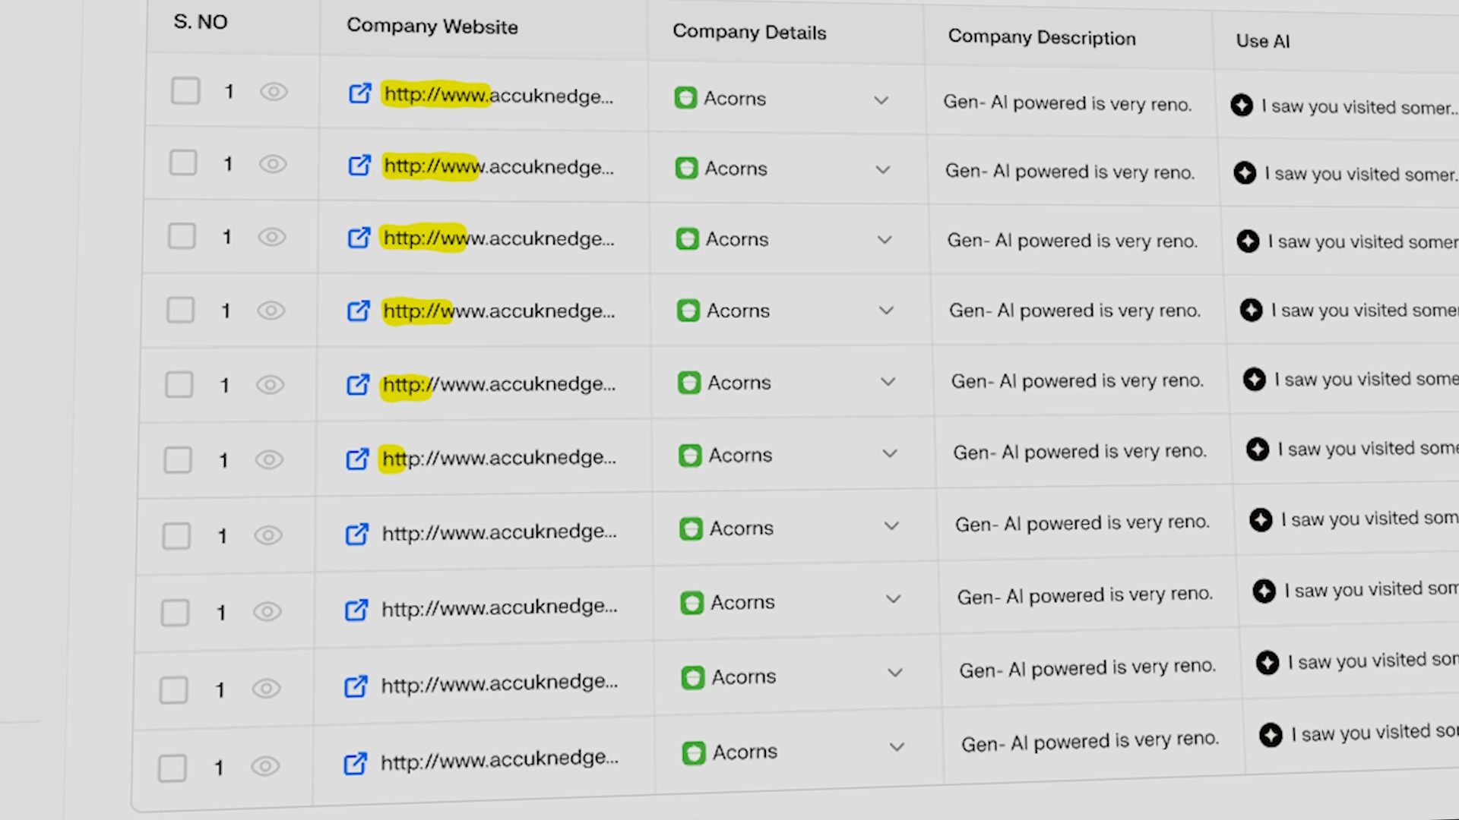Click the AI sparkle icon in fifth row
This screenshot has height=820, width=1459.
point(1255,379)
